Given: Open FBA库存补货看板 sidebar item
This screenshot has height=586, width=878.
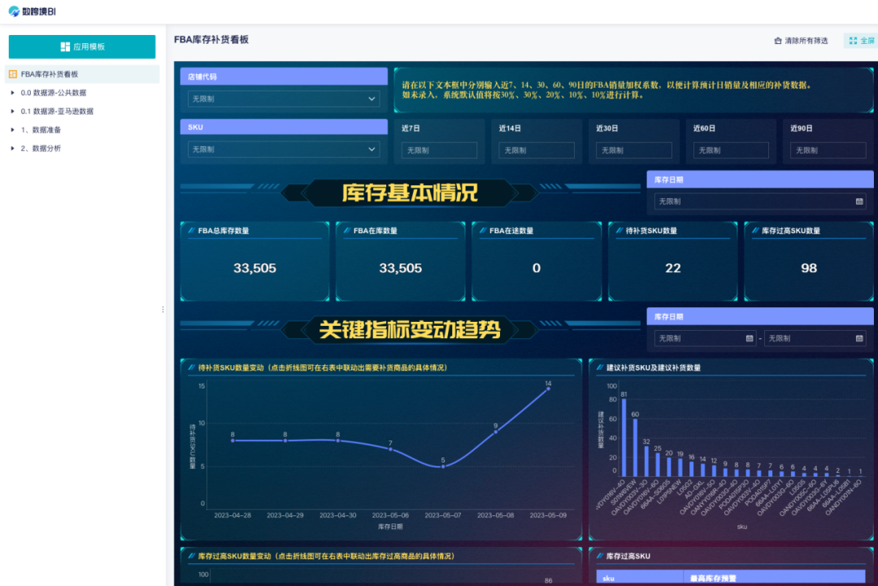Looking at the screenshot, I should (x=82, y=74).
